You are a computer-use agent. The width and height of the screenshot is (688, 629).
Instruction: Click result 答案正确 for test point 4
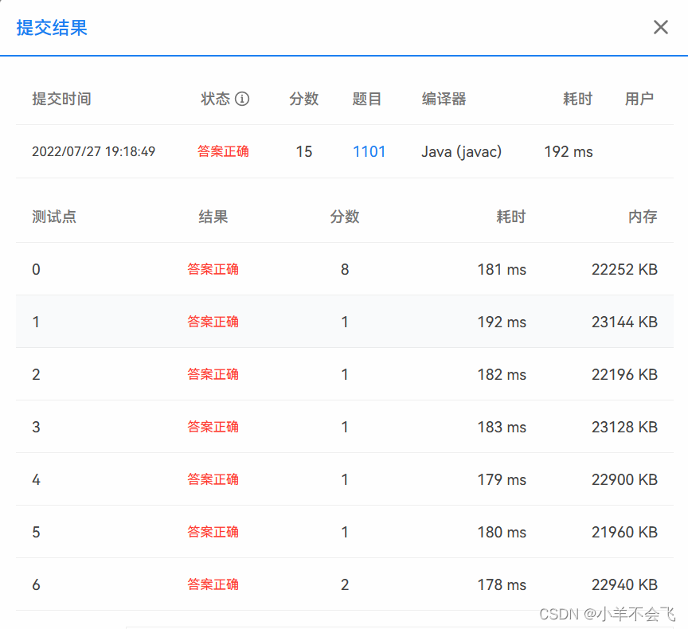213,479
